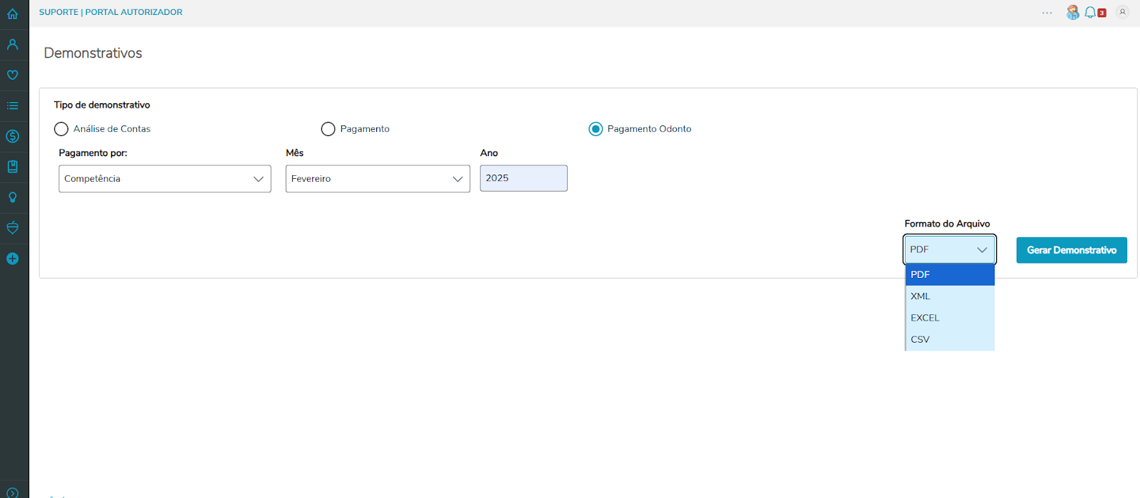Open the support attendant avatar icon
Image resolution: width=1140 pixels, height=498 pixels.
click(1072, 12)
